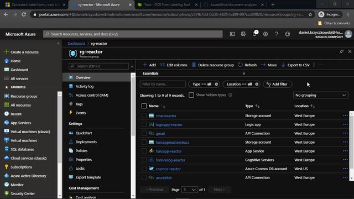Click Edit columns
The width and height of the screenshot is (354, 199).
tap(174, 65)
